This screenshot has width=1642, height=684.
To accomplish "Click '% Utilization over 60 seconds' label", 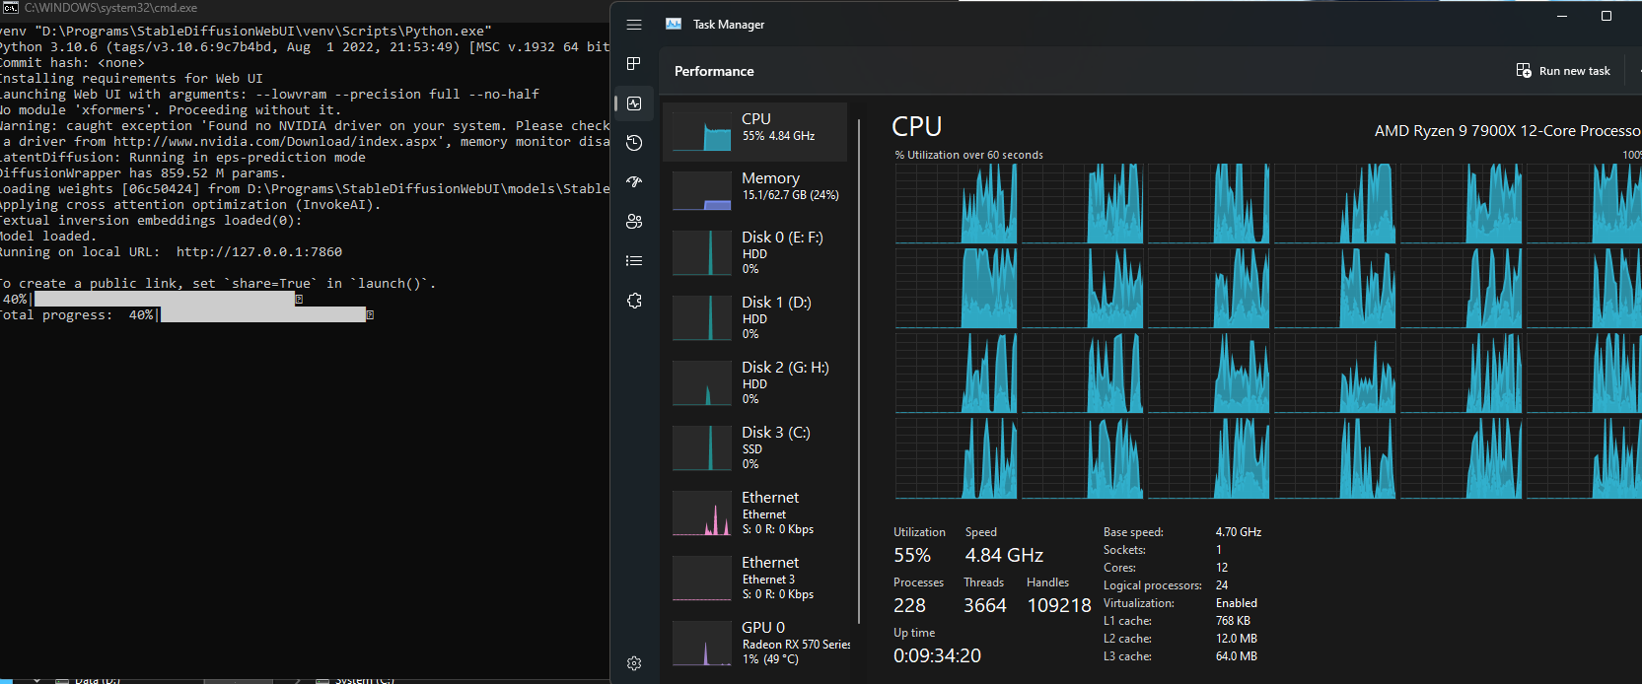I will pyautogui.click(x=968, y=155).
